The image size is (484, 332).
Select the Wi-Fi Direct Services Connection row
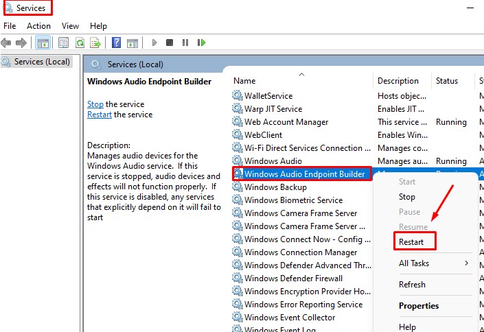[x=301, y=147]
